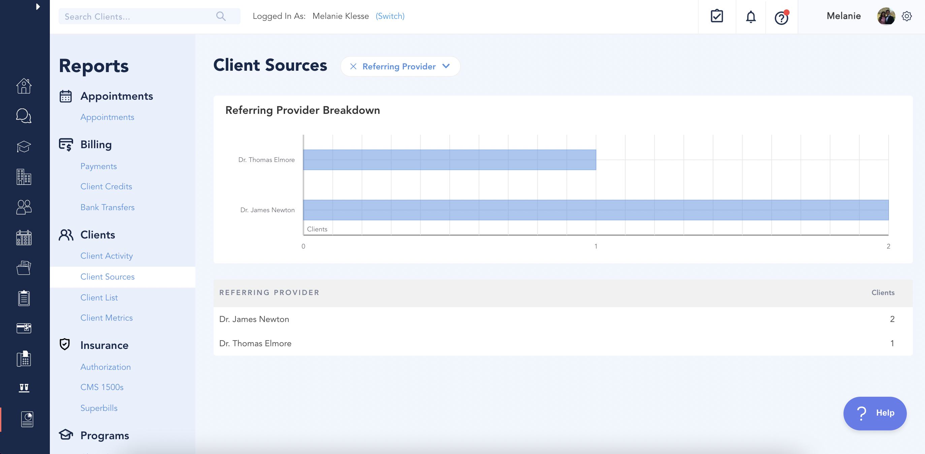Click the help question circle icon
925x454 pixels.
(x=781, y=17)
